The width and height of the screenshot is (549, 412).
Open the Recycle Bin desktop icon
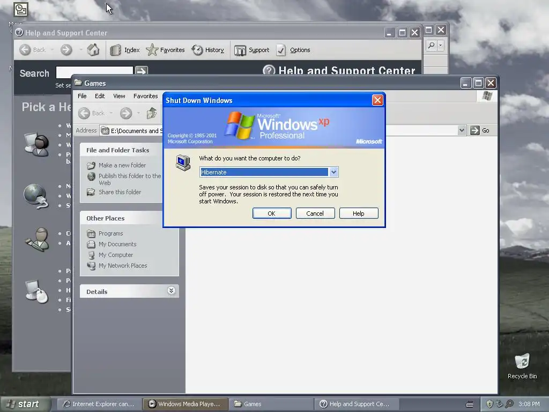(x=522, y=366)
